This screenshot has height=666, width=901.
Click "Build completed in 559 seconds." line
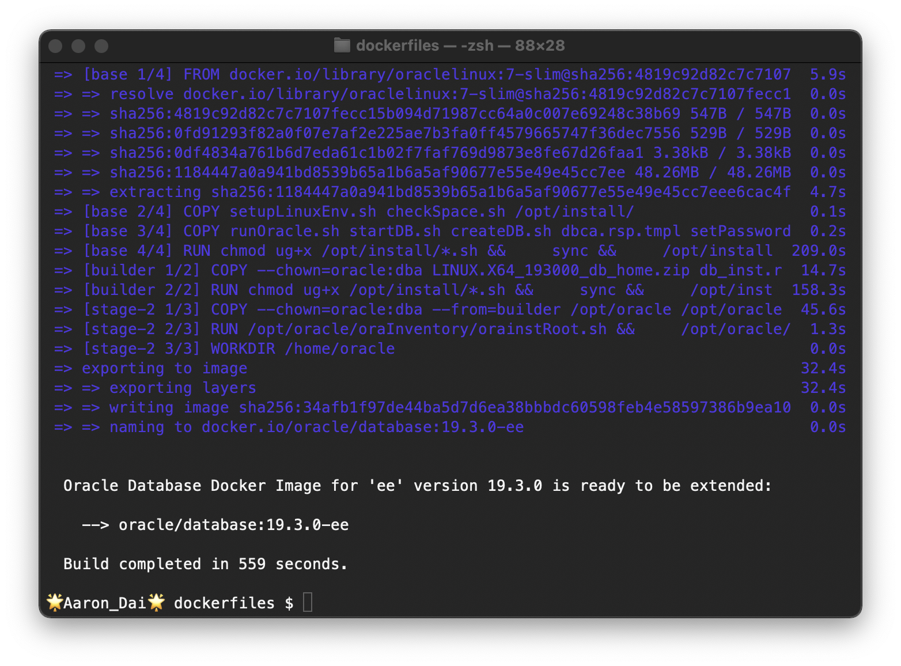point(206,565)
